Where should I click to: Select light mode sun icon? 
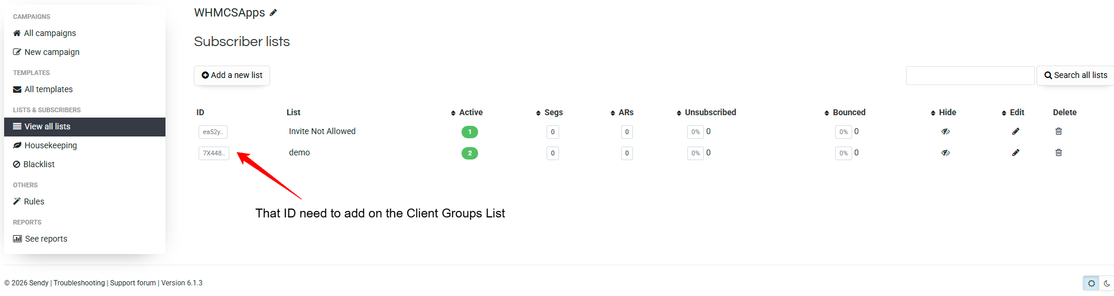[x=1091, y=284]
